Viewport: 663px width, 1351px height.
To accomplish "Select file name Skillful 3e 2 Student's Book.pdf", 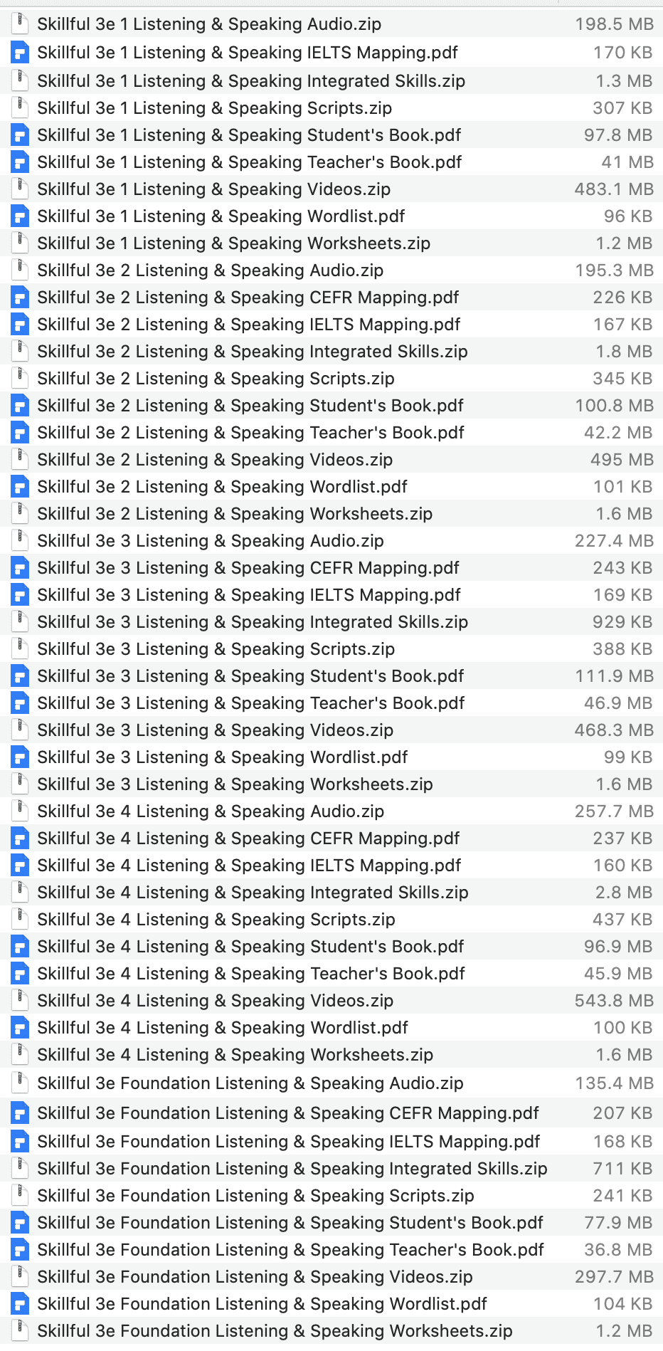I will pyautogui.click(x=250, y=406).
